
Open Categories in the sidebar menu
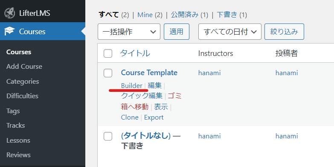23,82
